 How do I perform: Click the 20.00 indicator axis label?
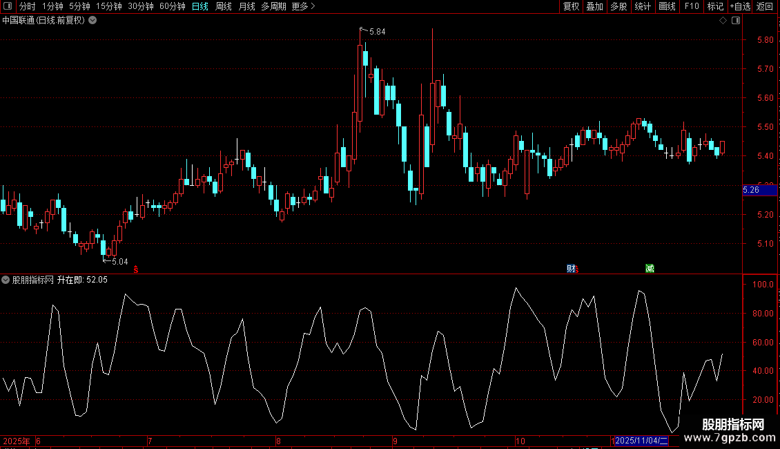[x=763, y=400]
